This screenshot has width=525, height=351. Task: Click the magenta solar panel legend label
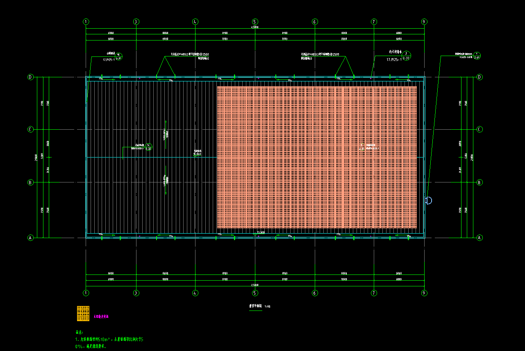[x=101, y=316]
